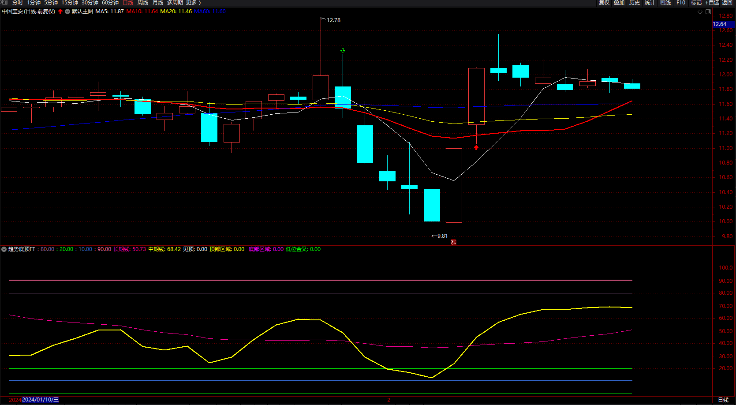Image resolution: width=736 pixels, height=405 pixels.
Task: Switch to the 周线 weekly period tab
Action: pyautogui.click(x=143, y=3)
